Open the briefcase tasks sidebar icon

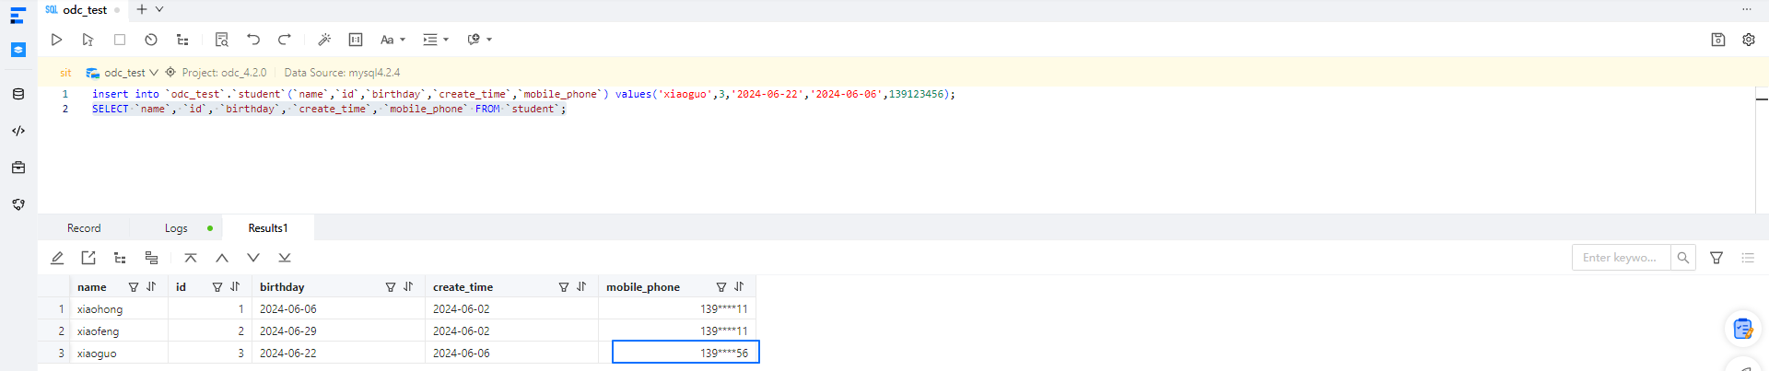pos(18,168)
